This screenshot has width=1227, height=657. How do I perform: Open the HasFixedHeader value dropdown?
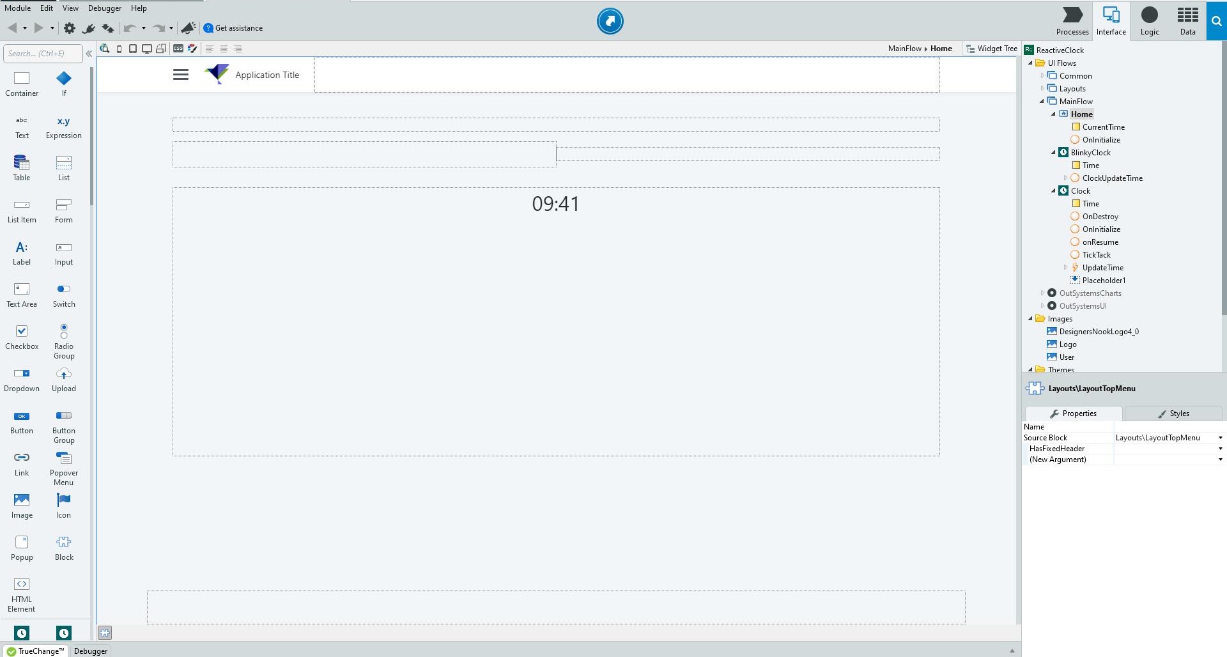point(1220,449)
